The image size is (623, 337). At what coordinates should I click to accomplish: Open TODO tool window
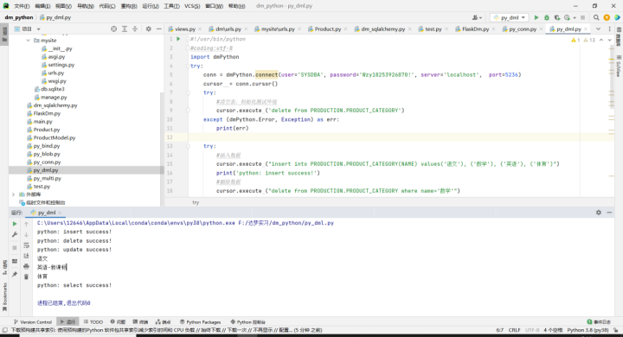tap(93, 322)
